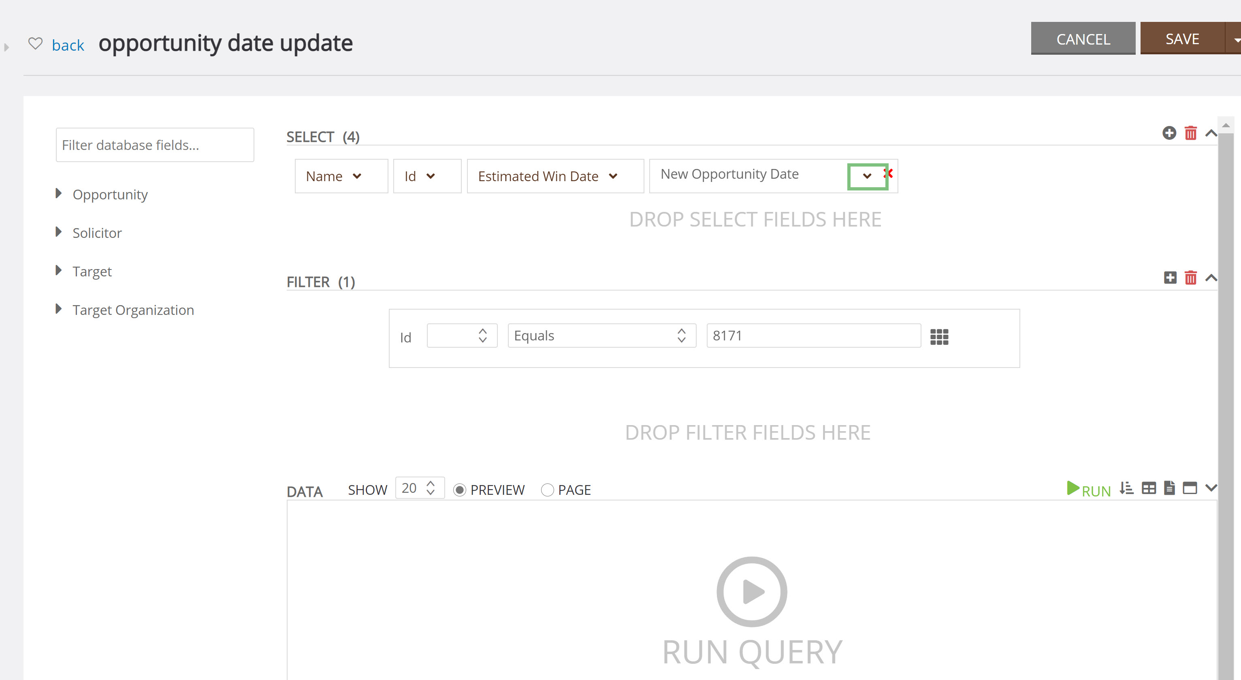Expand the Solicitor tree node
Screen dimensions: 1241x680
[x=59, y=232]
